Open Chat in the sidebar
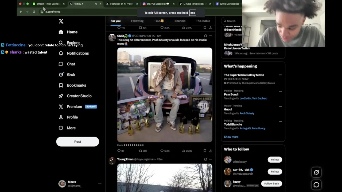The image size is (342, 192). [x=67, y=64]
